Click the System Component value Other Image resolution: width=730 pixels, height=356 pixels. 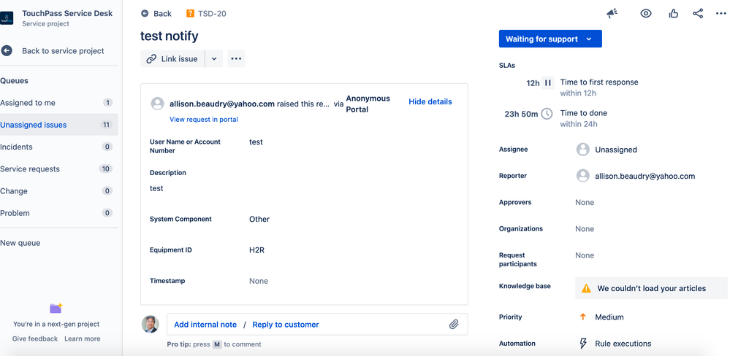tap(259, 219)
